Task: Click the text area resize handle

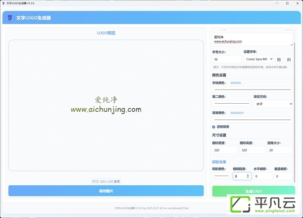Action: tap(291, 44)
